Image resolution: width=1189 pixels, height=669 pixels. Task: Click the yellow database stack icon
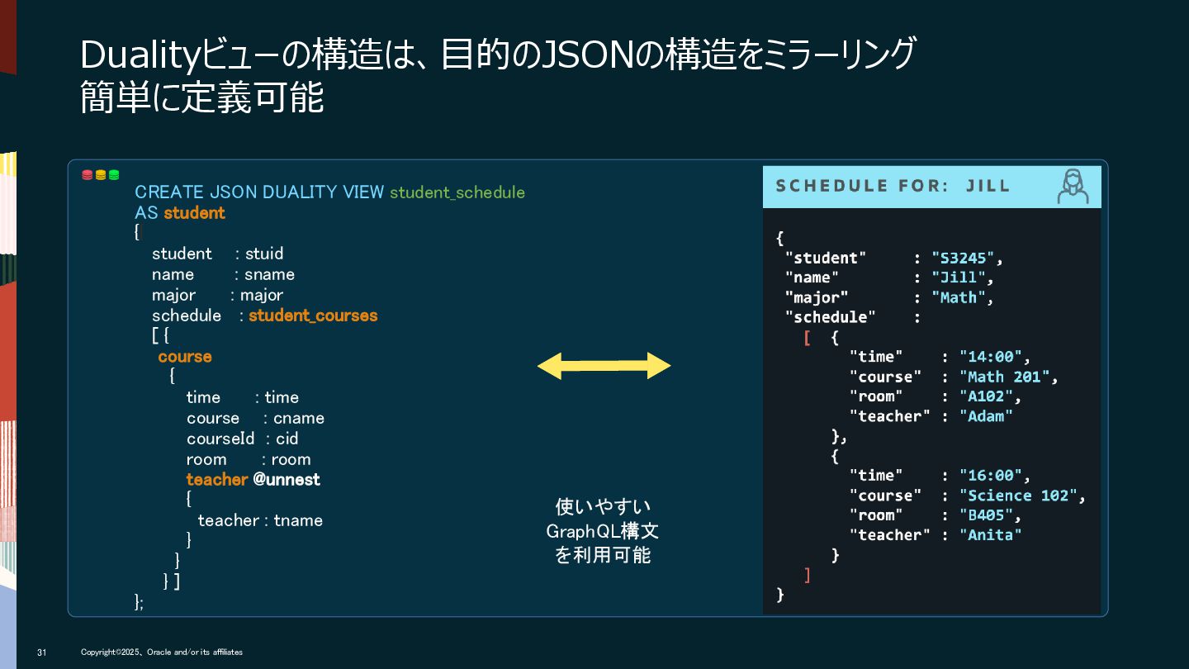click(x=101, y=175)
